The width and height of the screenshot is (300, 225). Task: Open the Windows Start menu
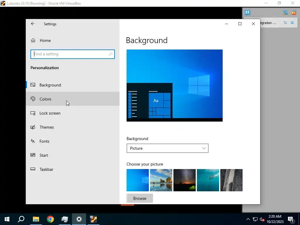click(7, 219)
